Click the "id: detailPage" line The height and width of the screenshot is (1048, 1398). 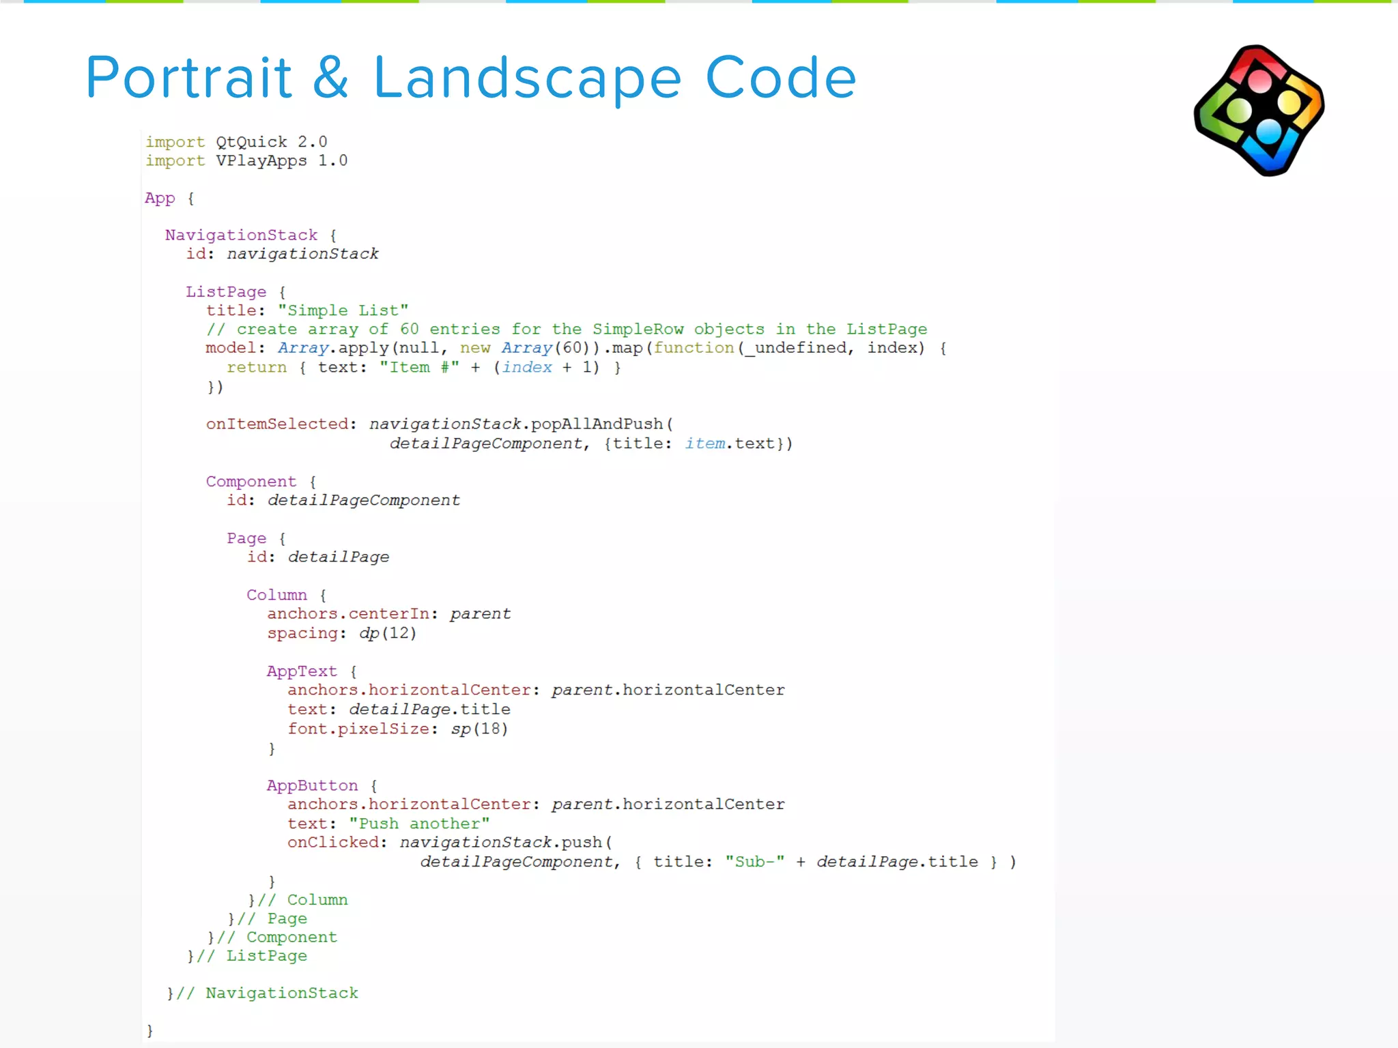pyautogui.click(x=318, y=557)
